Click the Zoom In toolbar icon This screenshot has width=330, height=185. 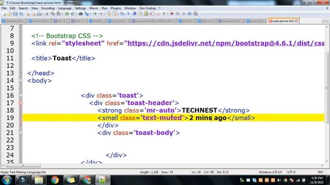coord(95,14)
